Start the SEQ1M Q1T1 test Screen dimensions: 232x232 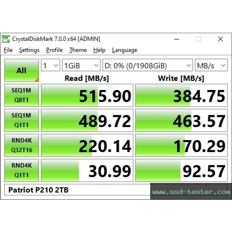[x=22, y=120]
